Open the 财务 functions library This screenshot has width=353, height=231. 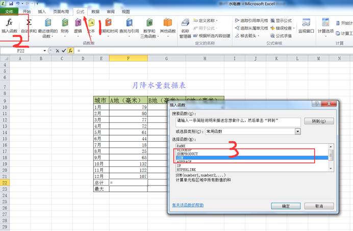coord(65,23)
